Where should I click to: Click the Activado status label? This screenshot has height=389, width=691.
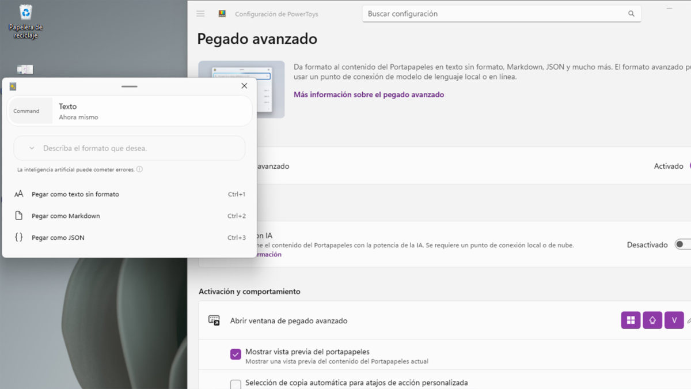(x=669, y=166)
